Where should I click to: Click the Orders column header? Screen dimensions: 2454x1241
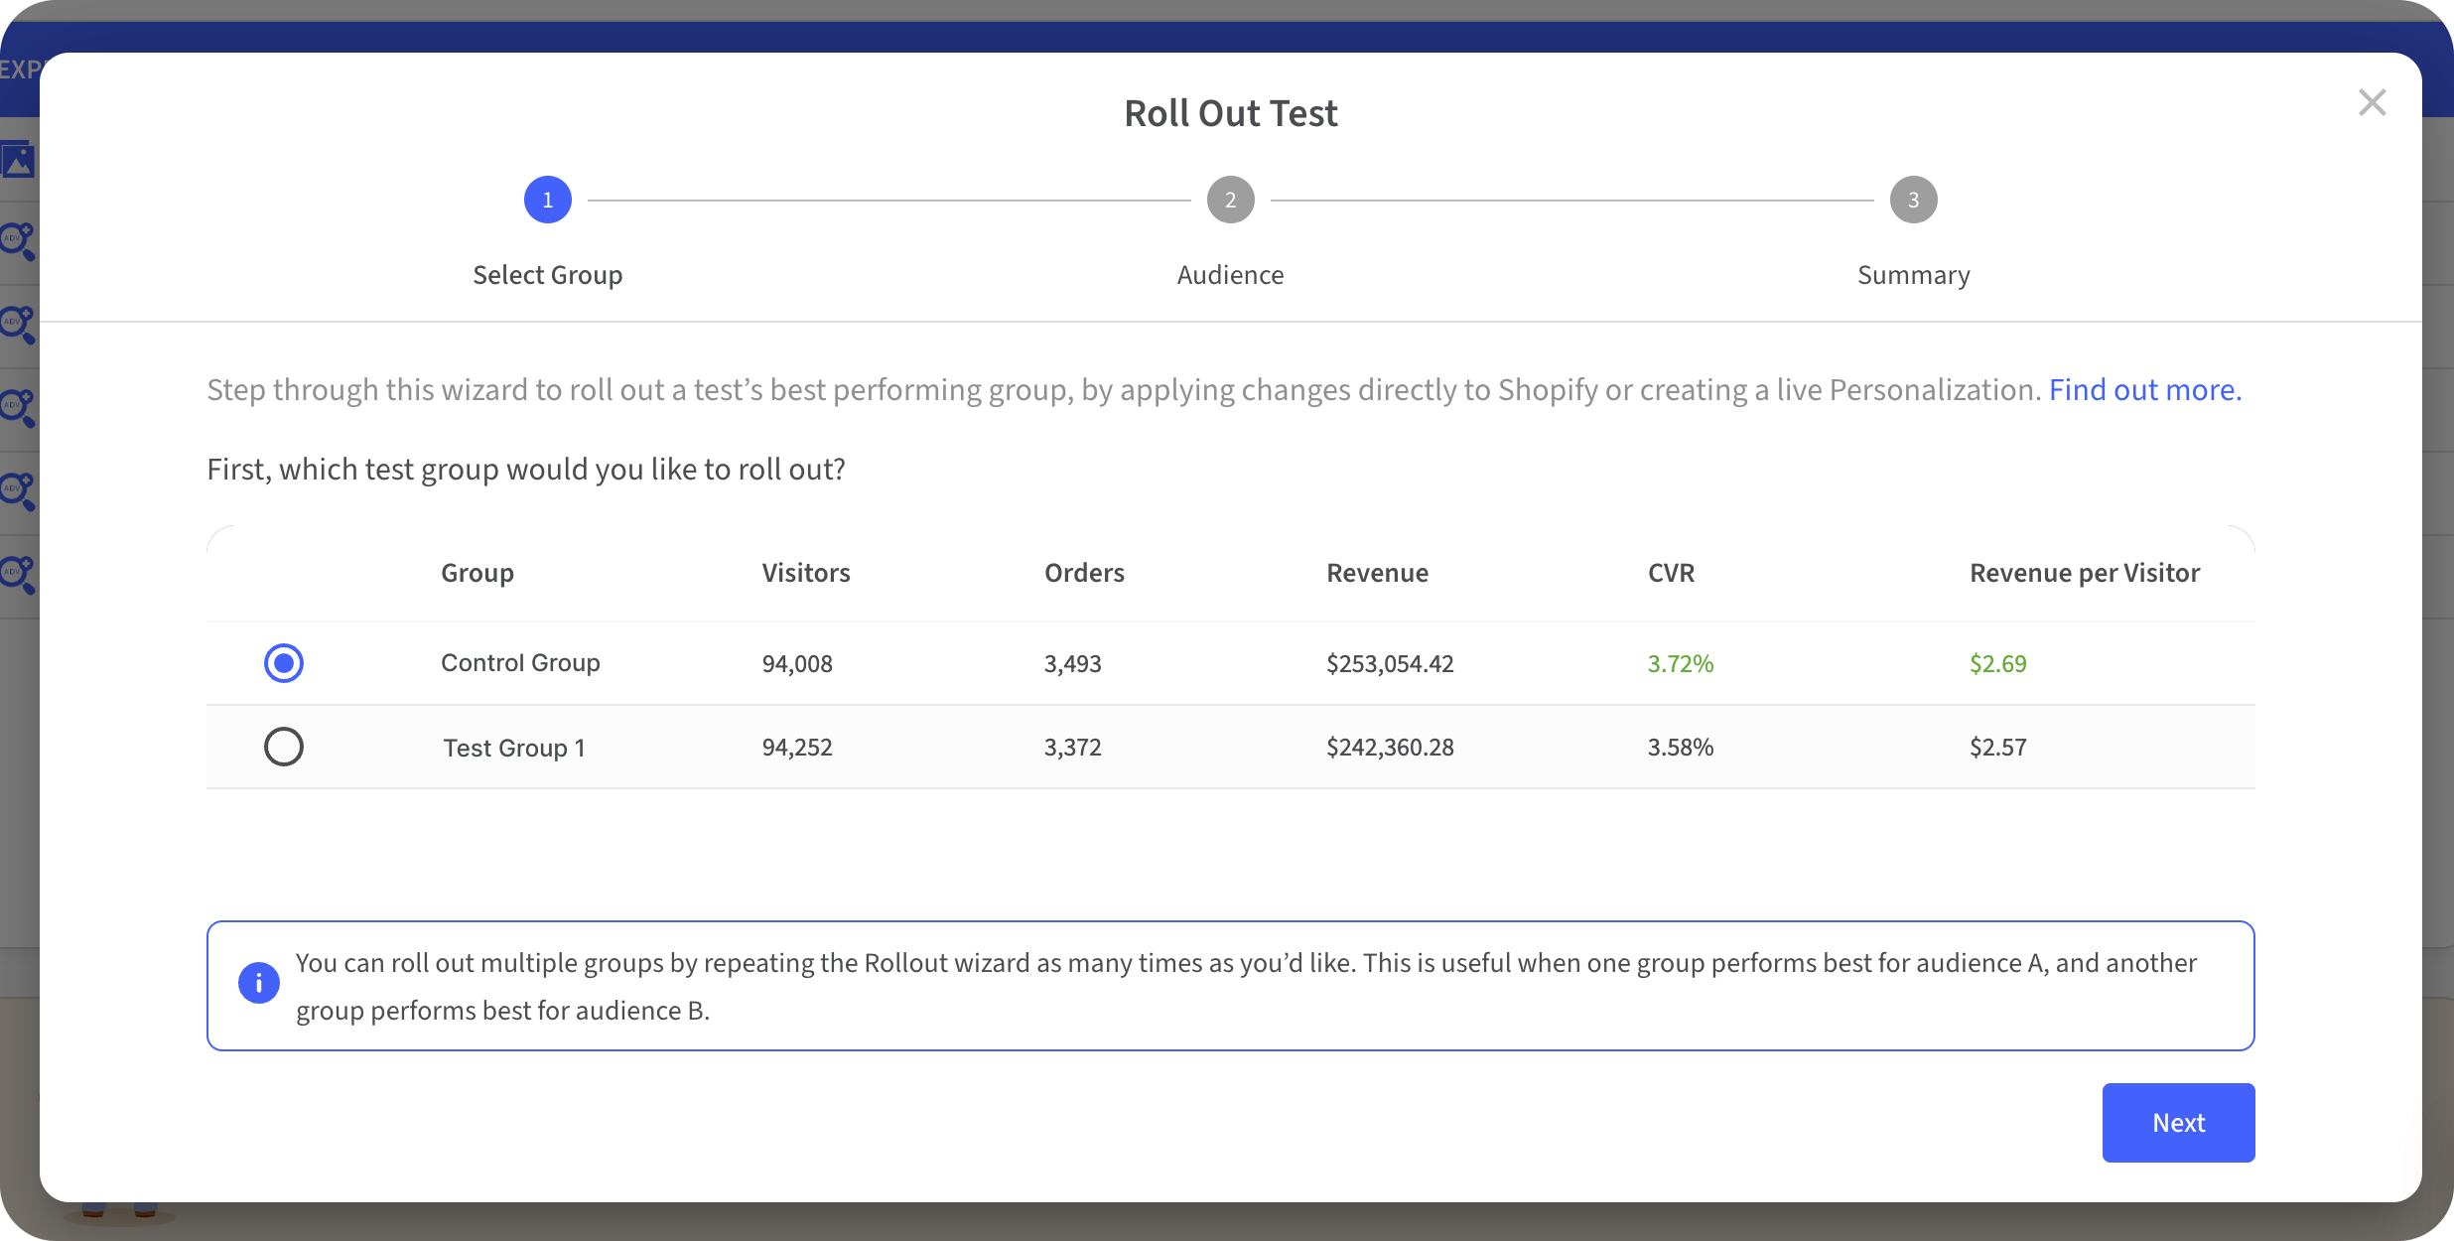[1083, 573]
